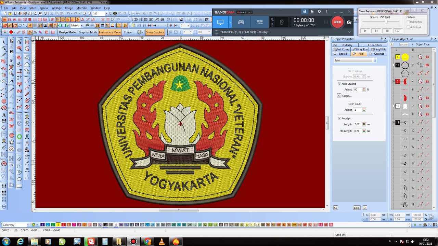Switch to Embroidery Mode
Screen dimensions: 438x246
tap(110, 32)
